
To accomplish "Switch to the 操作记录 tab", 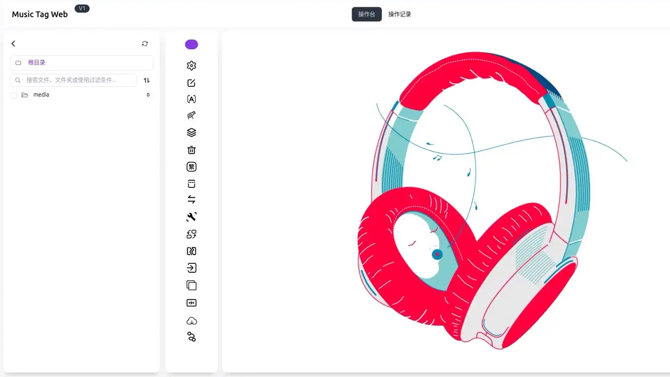I will 400,14.
